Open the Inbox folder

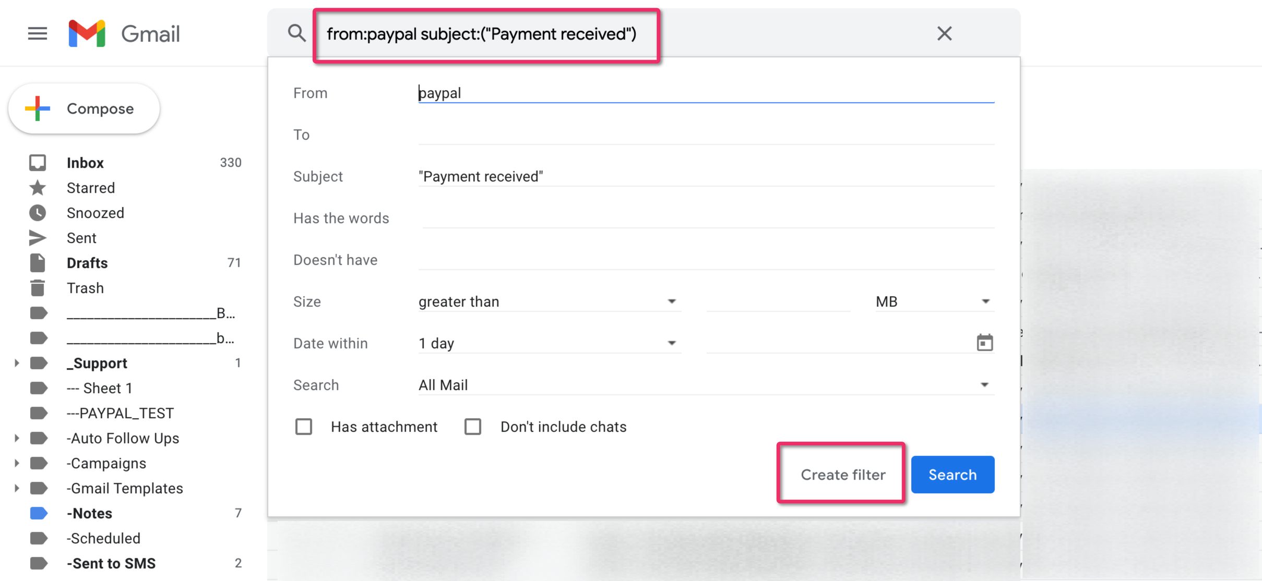85,163
